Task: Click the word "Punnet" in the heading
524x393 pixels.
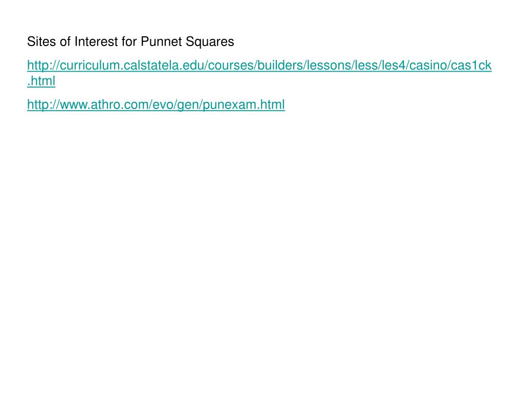Action: [x=161, y=42]
